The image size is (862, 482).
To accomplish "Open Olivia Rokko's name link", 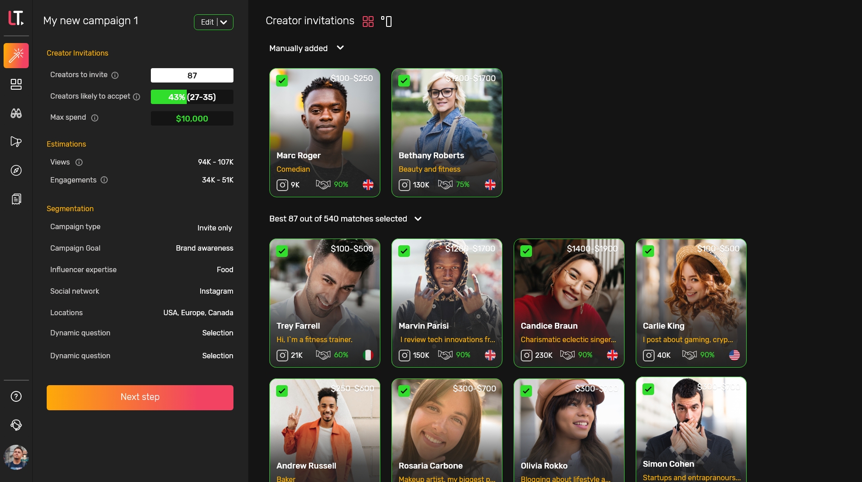I will [x=544, y=466].
